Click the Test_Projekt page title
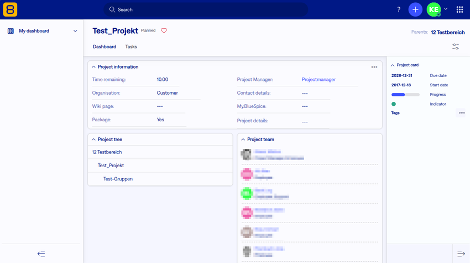The image size is (470, 263). [116, 30]
